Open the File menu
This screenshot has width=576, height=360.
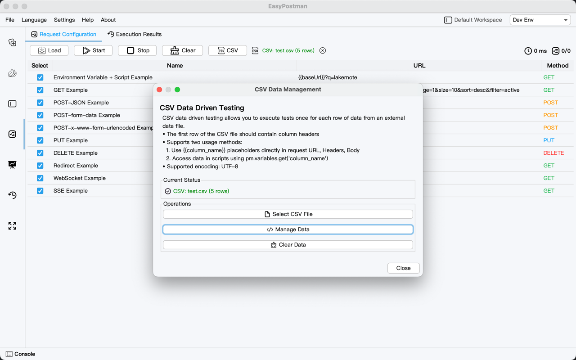[x=10, y=20]
